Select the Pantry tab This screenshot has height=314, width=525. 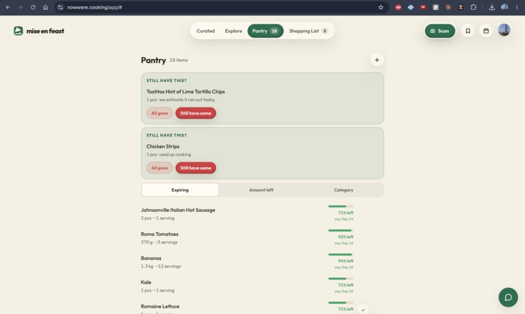[x=265, y=31]
